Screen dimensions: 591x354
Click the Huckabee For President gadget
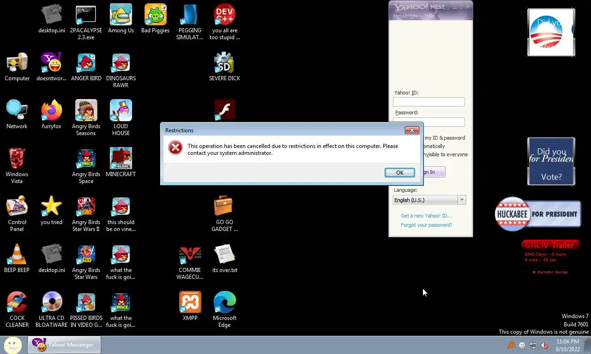[538, 214]
